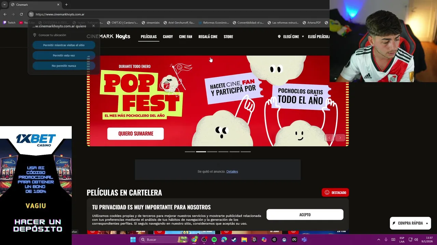Allow location while visiting the site

click(64, 45)
